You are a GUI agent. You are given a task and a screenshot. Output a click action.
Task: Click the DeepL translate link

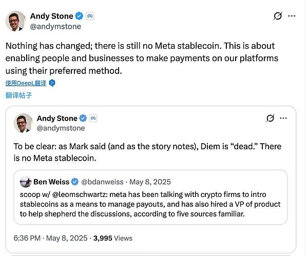coord(26,83)
